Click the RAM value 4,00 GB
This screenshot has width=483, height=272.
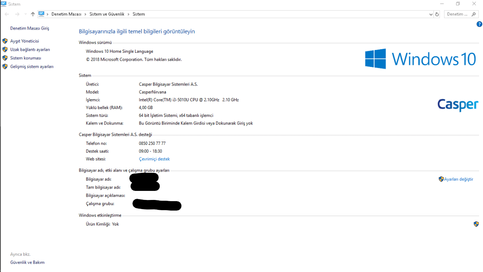(x=146, y=107)
